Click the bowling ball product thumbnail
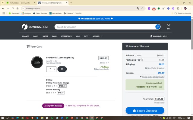Screen dimensions: 193x120 tap(37, 62)
